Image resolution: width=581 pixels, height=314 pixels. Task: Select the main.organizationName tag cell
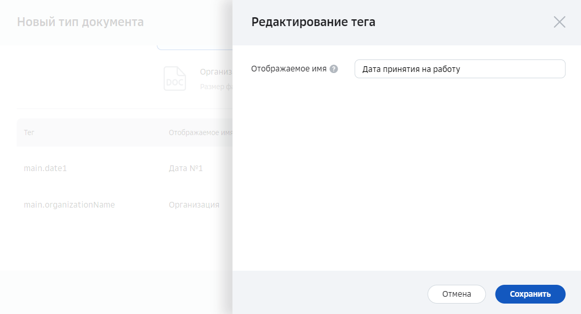pos(69,204)
